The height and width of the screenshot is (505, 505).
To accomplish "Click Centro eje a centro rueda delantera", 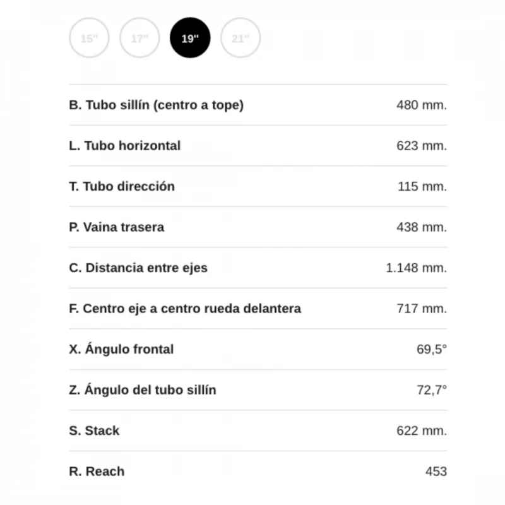I will [x=184, y=309].
